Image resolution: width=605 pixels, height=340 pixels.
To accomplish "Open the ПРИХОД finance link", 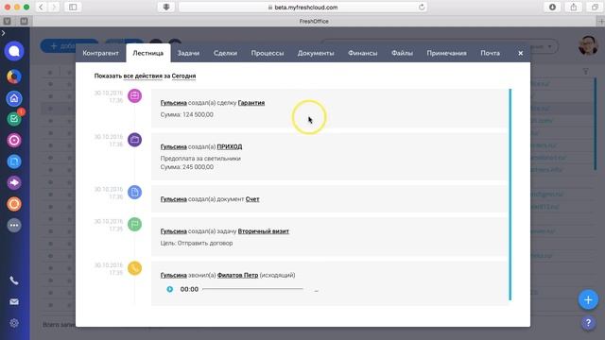I will (230, 147).
